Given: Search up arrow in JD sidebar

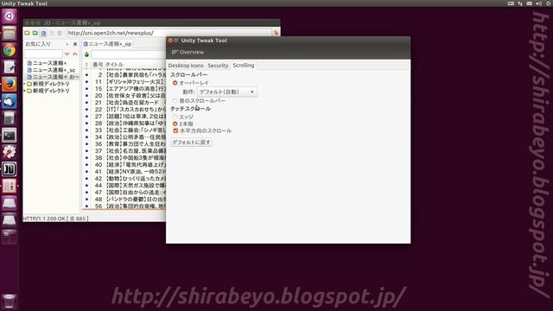Looking at the screenshot, I should point(75,54).
